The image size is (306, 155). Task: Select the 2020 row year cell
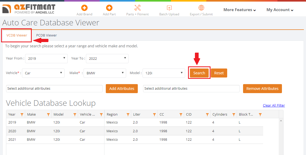pos(12,131)
